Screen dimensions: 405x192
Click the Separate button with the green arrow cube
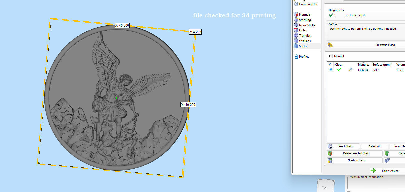(395, 153)
